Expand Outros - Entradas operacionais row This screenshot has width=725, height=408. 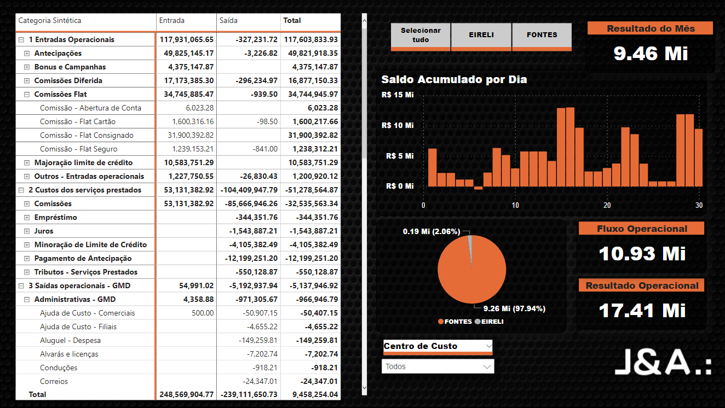(x=27, y=177)
